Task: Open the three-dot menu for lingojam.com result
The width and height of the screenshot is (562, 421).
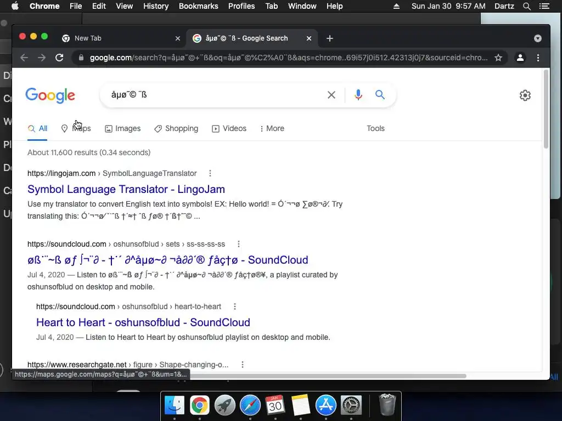Action: 210,173
